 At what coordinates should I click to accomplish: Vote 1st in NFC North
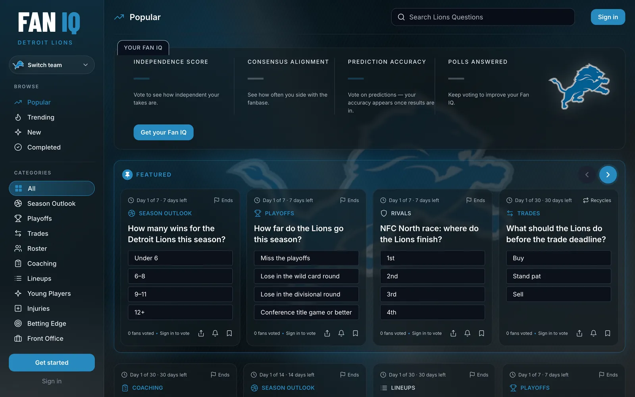433,258
